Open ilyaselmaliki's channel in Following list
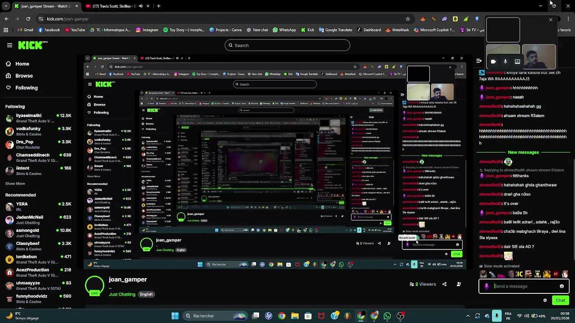Viewport: 575px width, 323px height. coord(38,118)
